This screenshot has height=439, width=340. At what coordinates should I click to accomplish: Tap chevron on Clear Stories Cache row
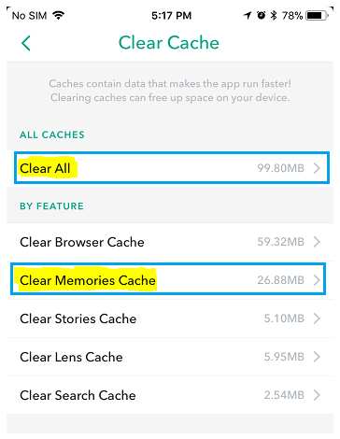(x=317, y=319)
